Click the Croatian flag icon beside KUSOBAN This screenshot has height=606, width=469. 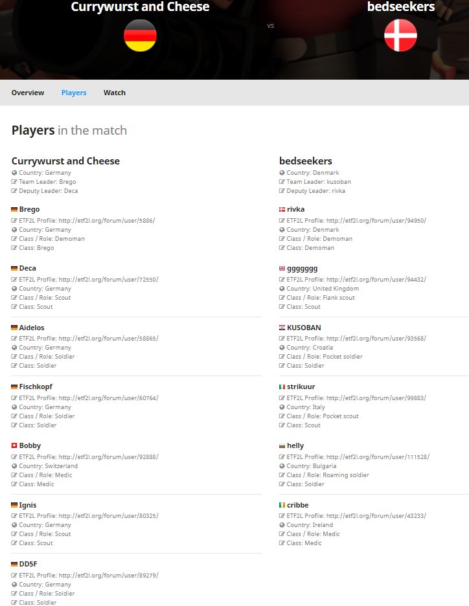pyautogui.click(x=282, y=328)
